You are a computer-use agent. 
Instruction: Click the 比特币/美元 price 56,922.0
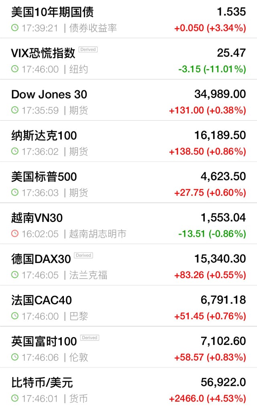point(223,382)
